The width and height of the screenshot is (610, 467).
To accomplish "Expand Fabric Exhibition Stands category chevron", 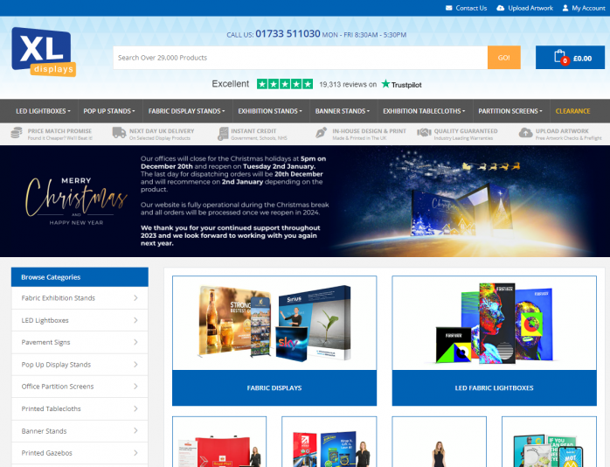I will tap(135, 297).
